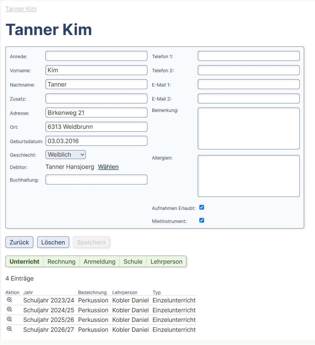Image resolution: width=315 pixels, height=345 pixels.
Task: Uncheck Aufnahmen Erlaubt checkbox
Action: pyautogui.click(x=202, y=207)
